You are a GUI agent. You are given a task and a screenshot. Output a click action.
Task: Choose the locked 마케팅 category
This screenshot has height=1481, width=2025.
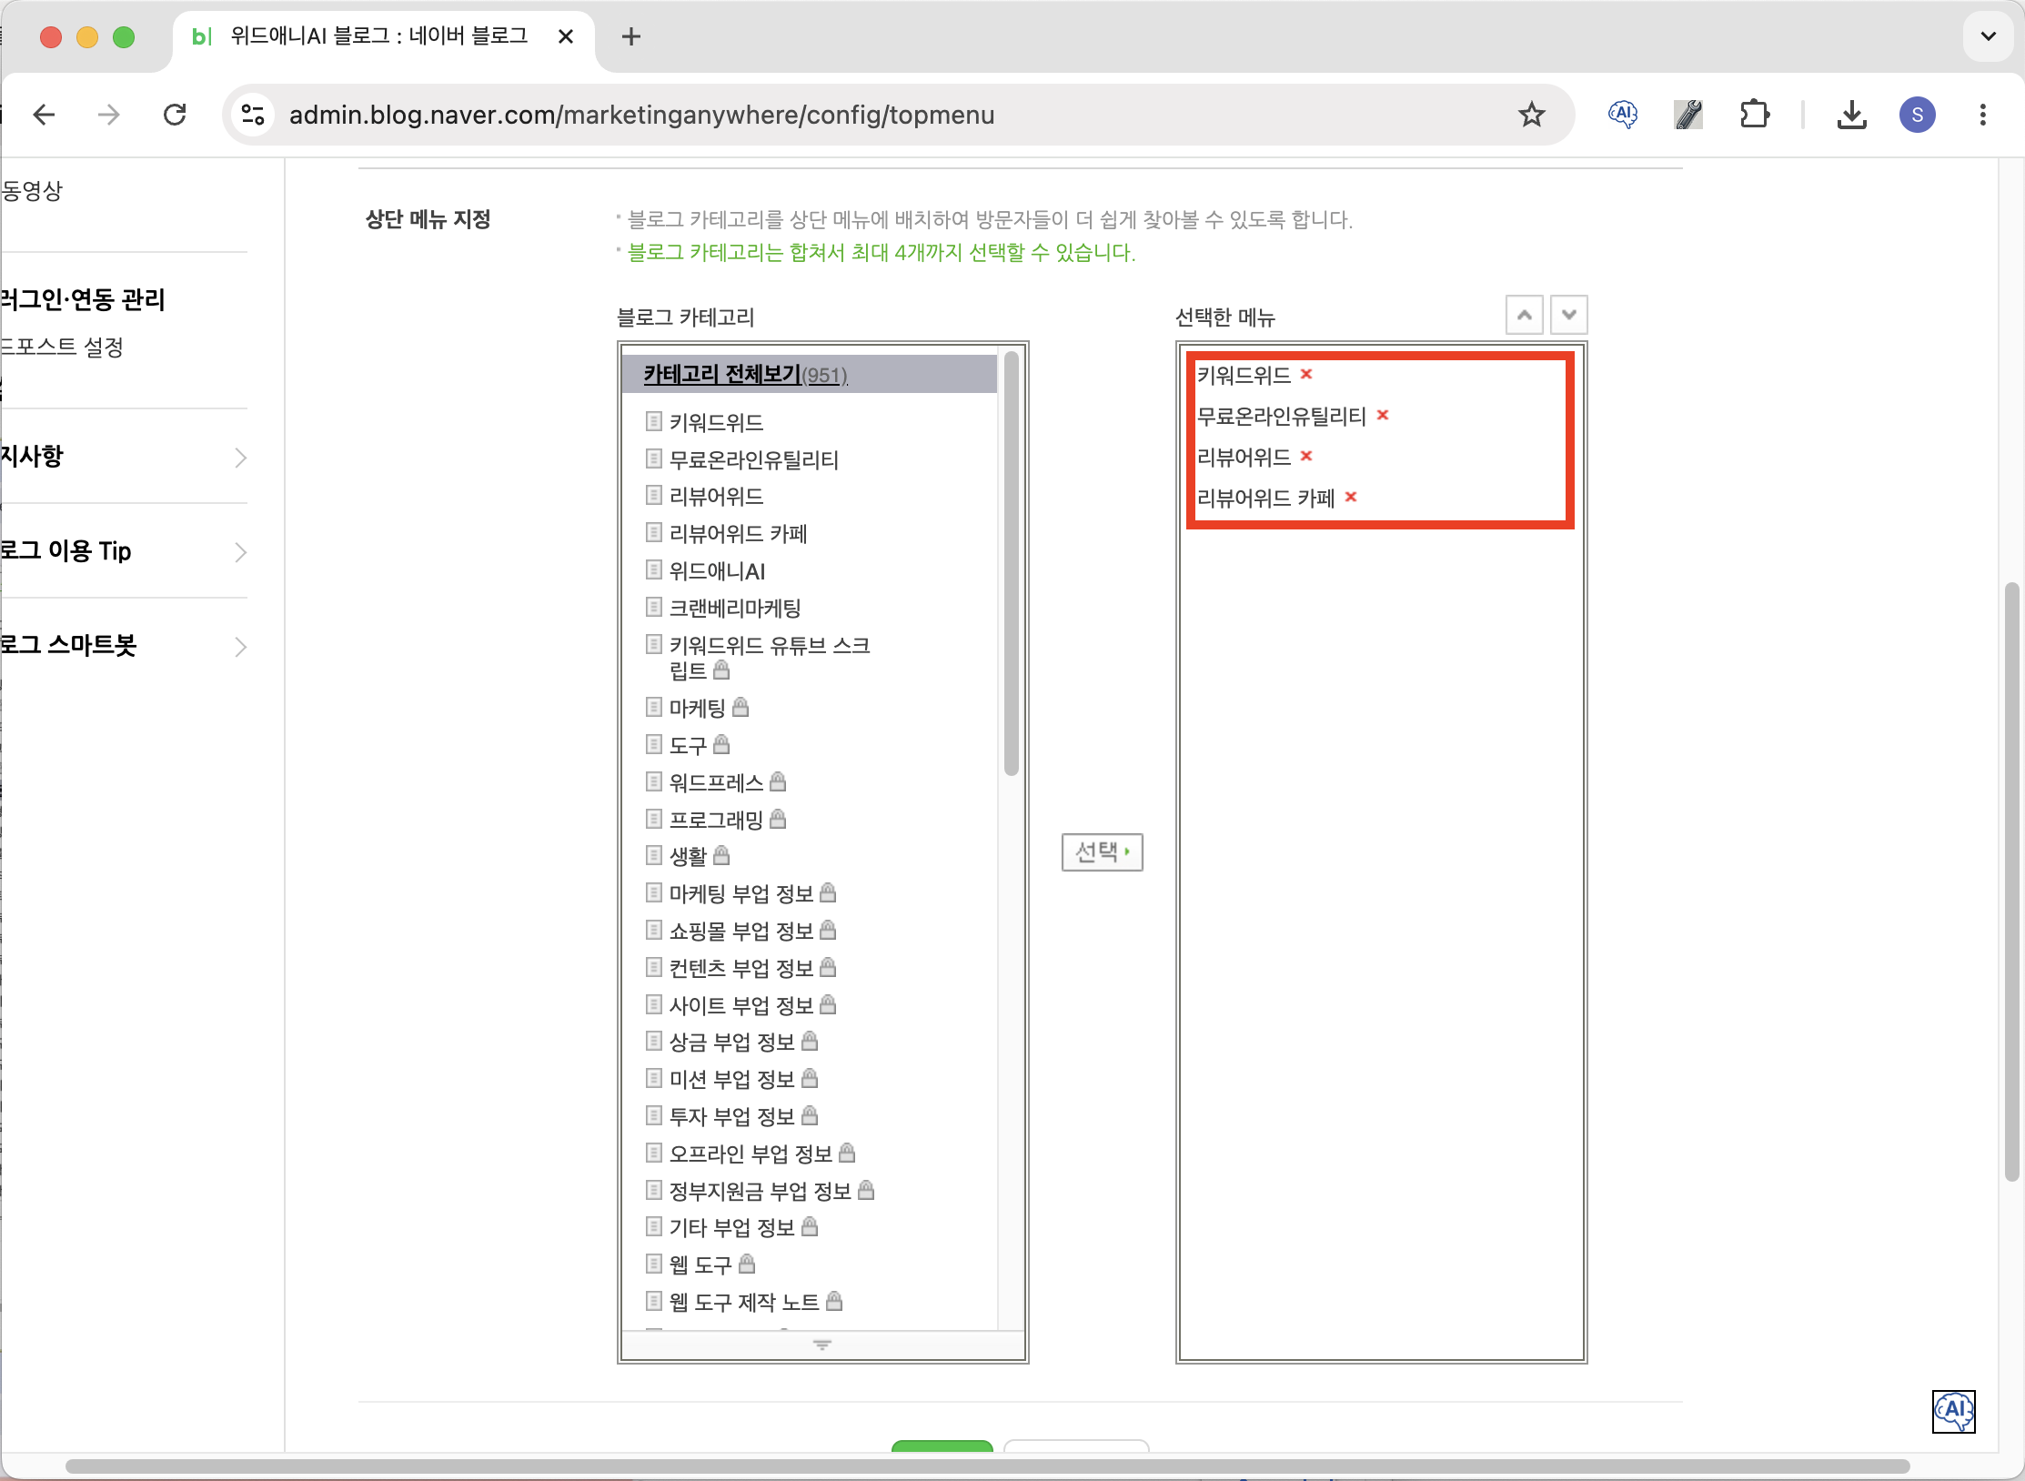point(698,708)
